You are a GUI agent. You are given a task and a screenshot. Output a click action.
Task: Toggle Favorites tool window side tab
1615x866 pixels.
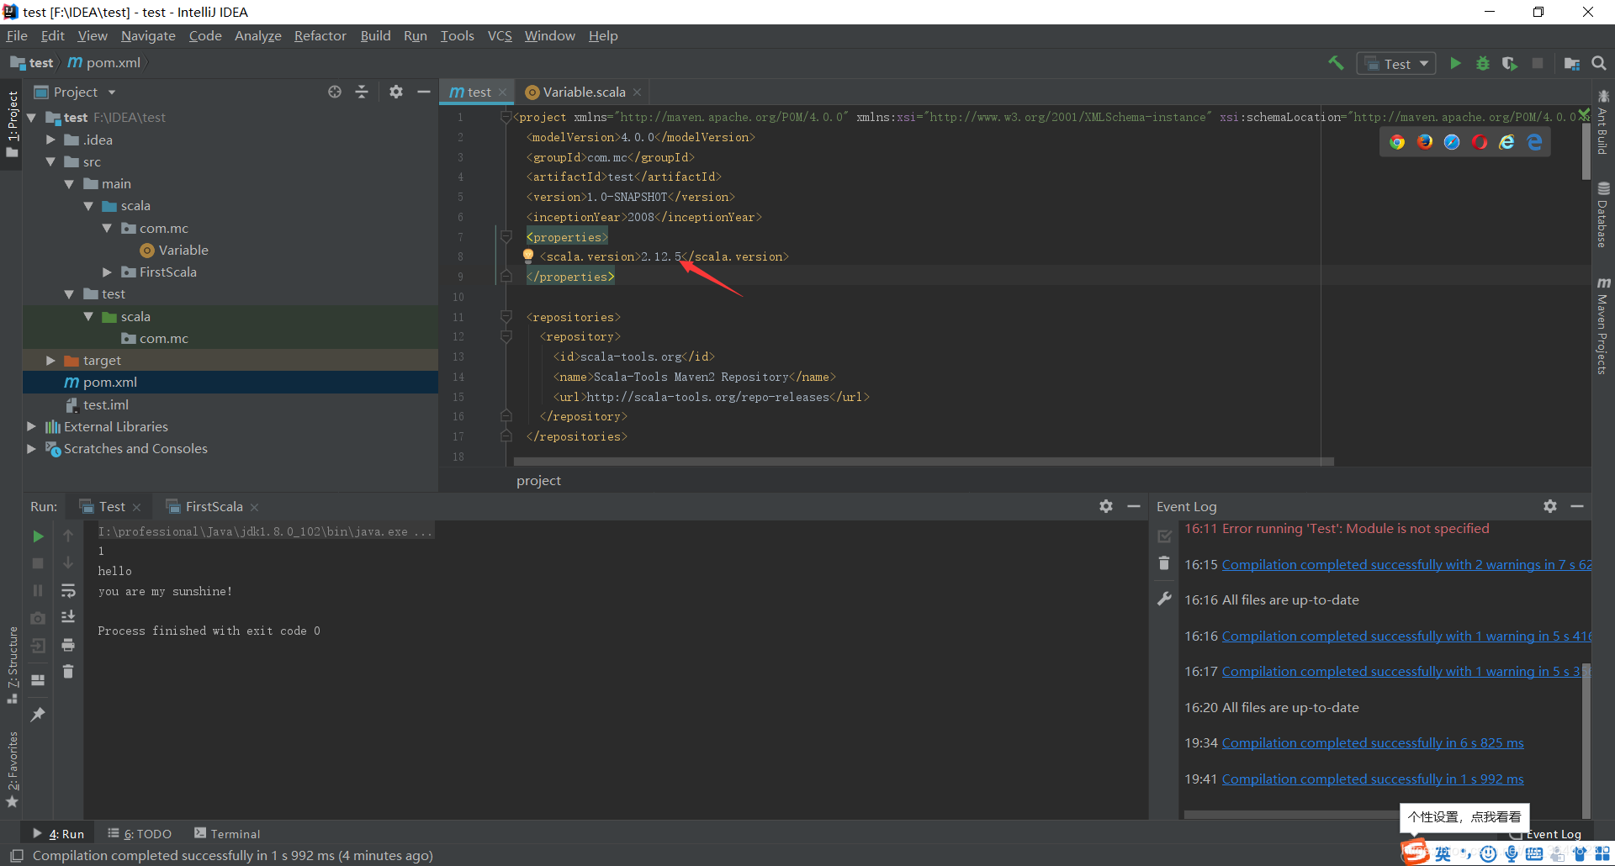coord(12,769)
